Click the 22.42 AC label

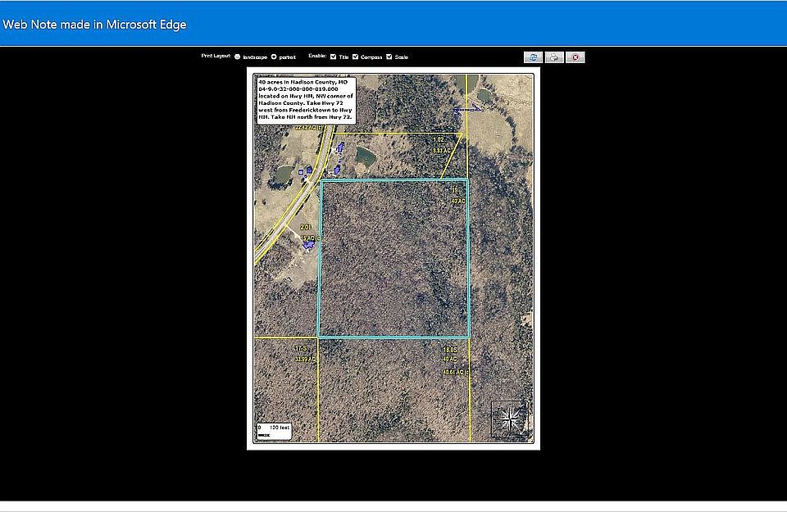tap(309, 128)
